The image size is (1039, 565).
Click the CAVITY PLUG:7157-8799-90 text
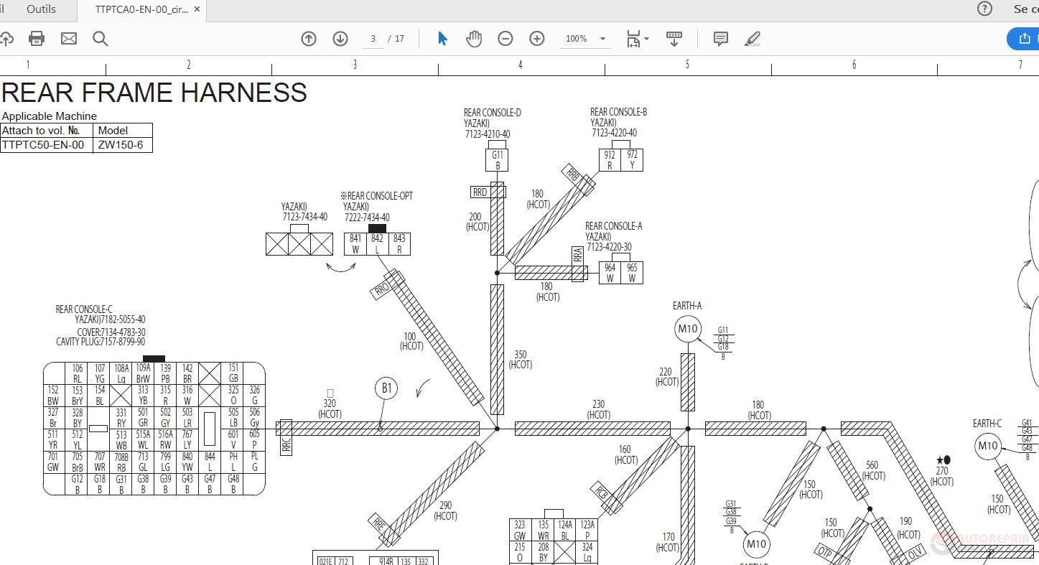tap(101, 342)
